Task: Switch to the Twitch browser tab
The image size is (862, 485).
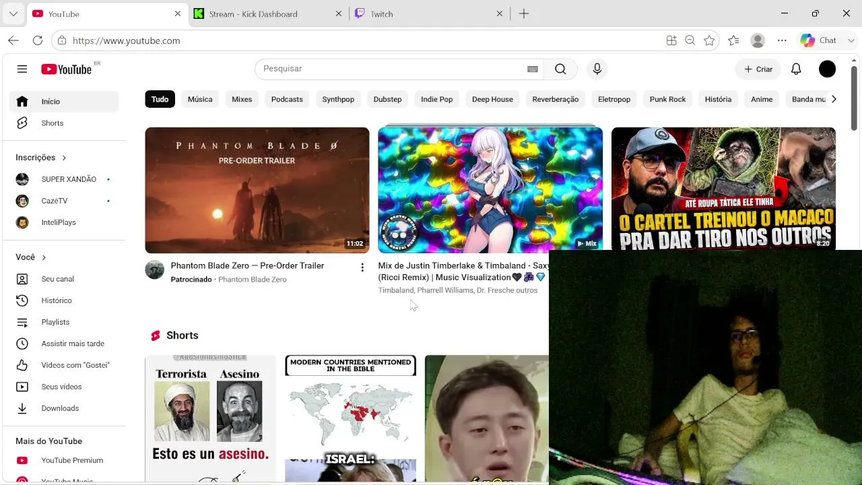Action: coord(429,13)
